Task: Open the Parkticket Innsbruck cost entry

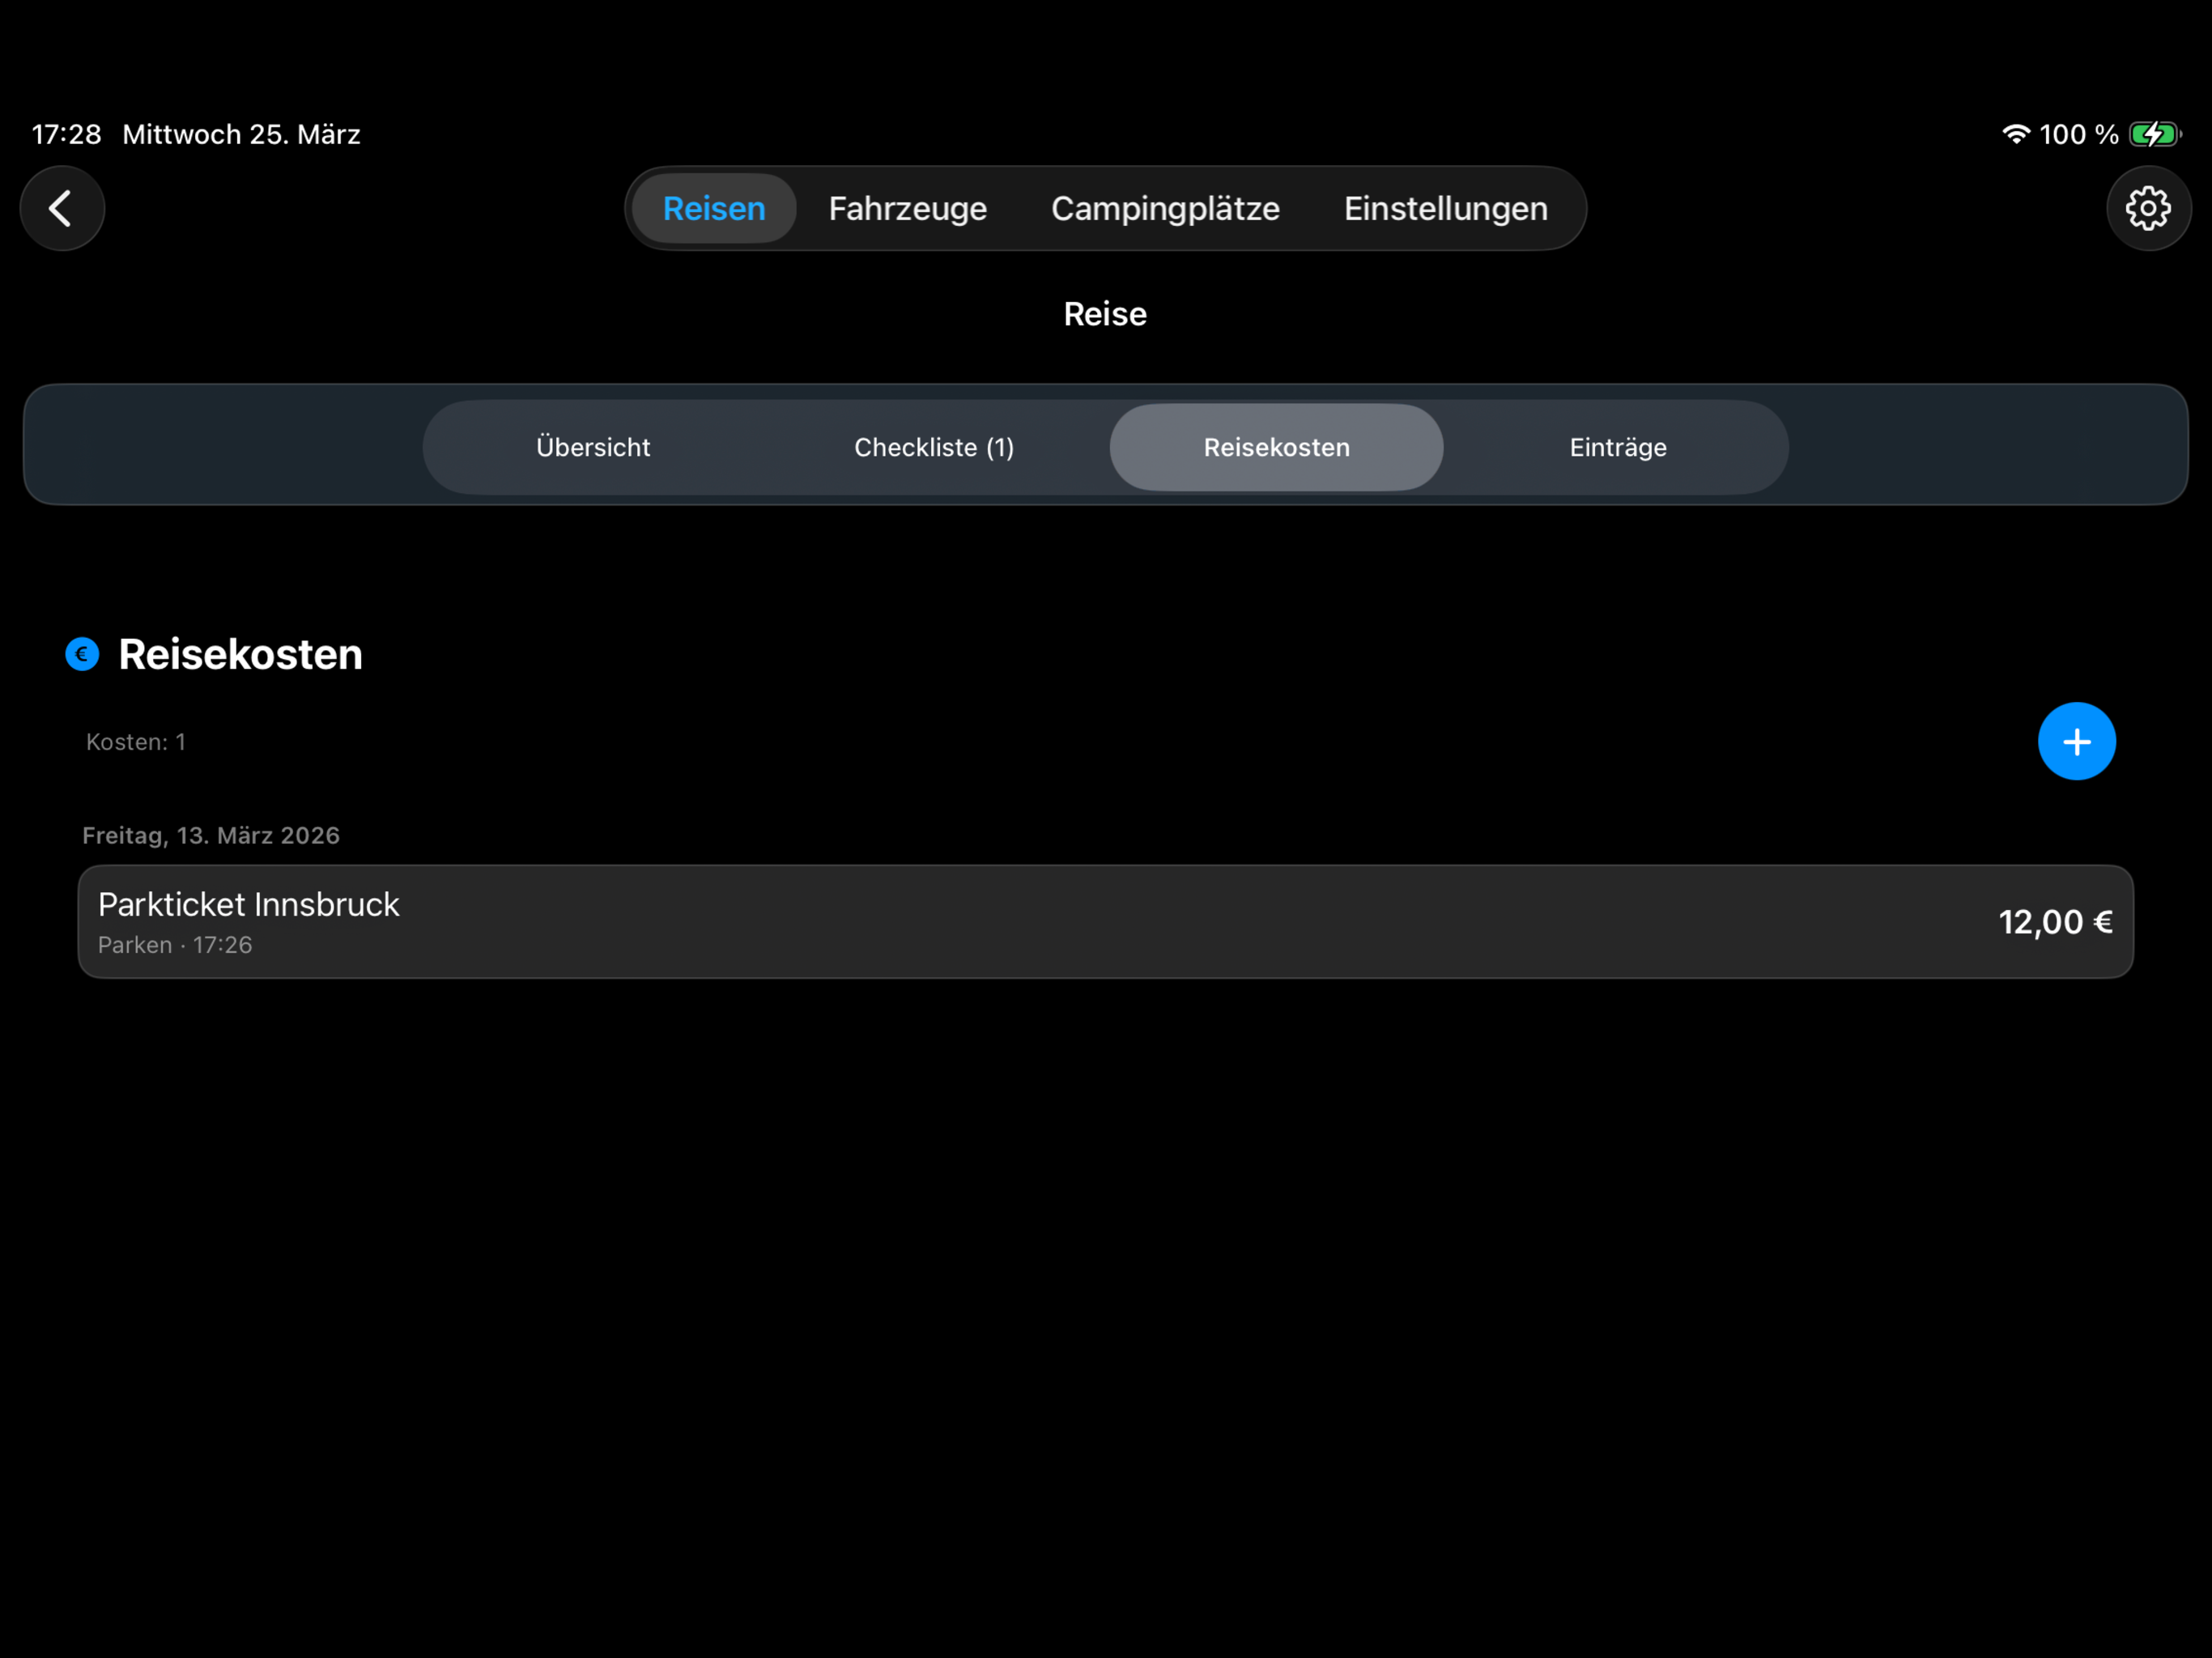Action: 1105,921
